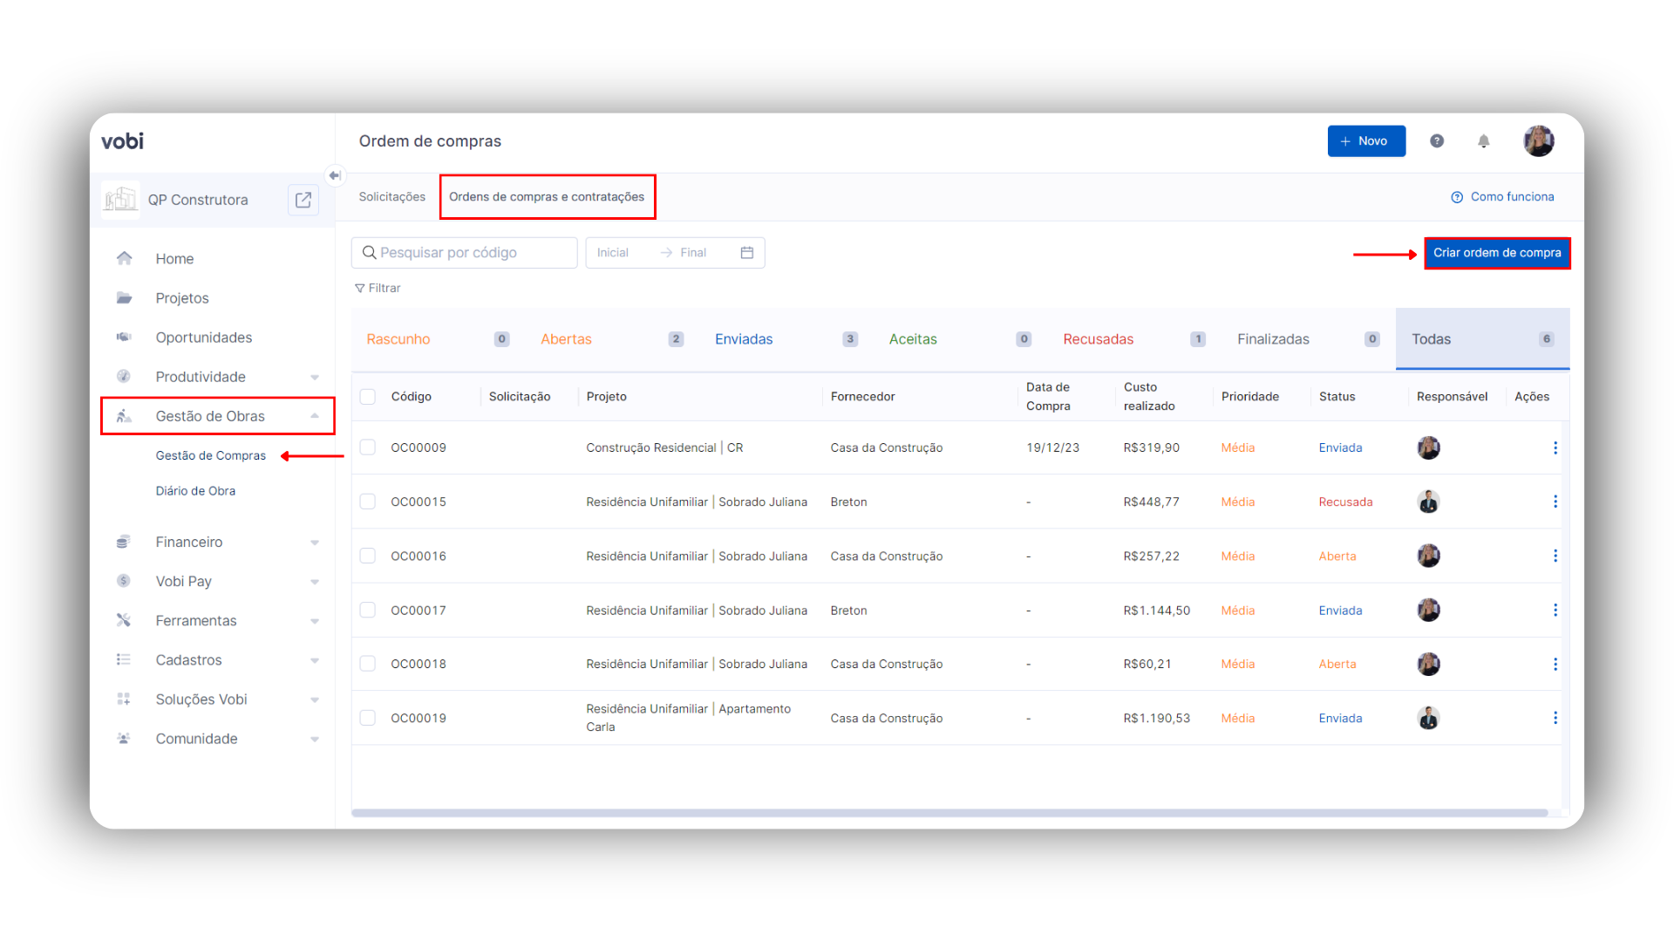Click the calendar icon in date range
The image size is (1674, 942).
(x=747, y=253)
